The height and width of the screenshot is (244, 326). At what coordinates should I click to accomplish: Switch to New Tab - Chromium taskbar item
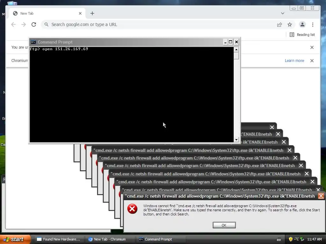pyautogui.click(x=110, y=239)
